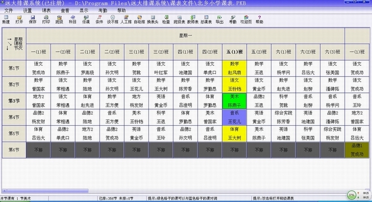Open the 任课 (Teaching assignment) icon
The image size is (372, 202).
[86, 19]
